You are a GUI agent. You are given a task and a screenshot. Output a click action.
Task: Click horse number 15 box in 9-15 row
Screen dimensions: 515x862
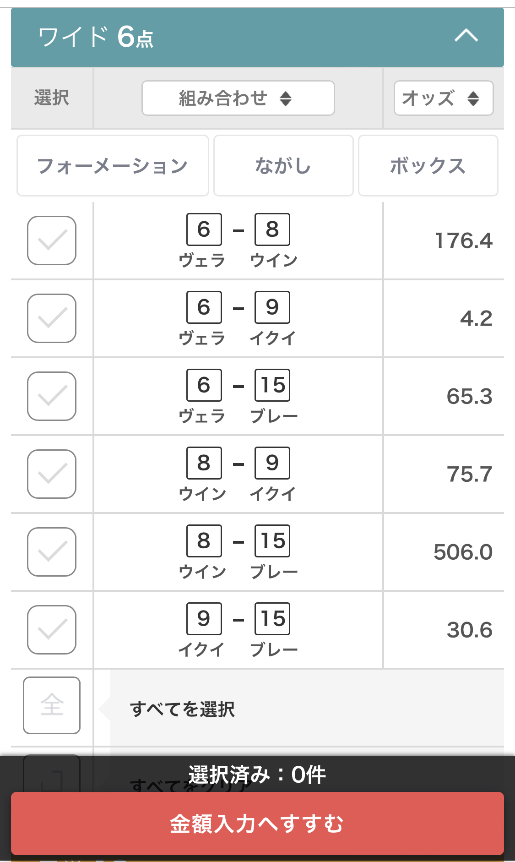pyautogui.click(x=272, y=618)
